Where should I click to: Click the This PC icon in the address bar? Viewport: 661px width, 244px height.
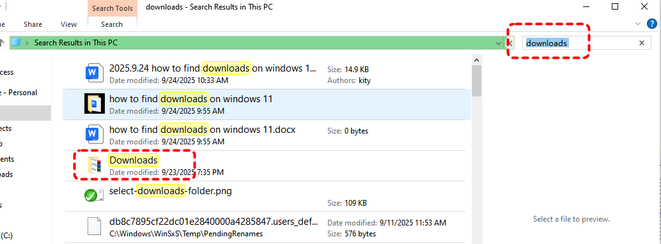pyautogui.click(x=16, y=43)
